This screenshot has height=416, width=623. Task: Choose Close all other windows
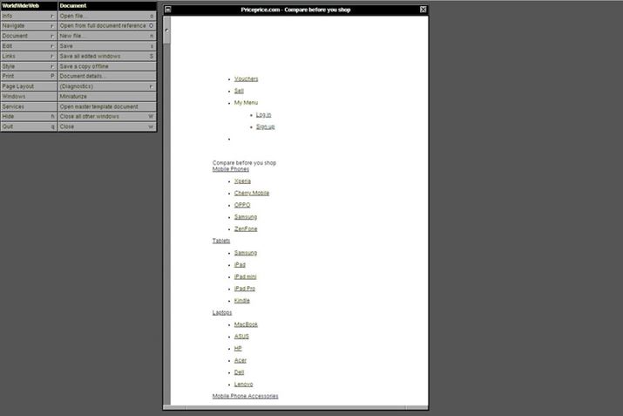click(x=107, y=117)
